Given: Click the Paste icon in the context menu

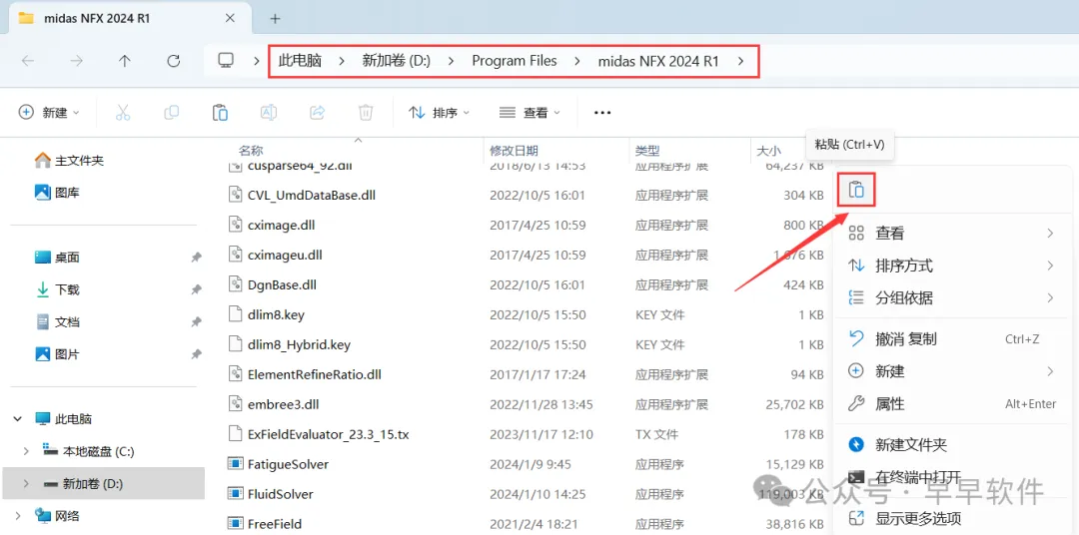Looking at the screenshot, I should pyautogui.click(x=856, y=190).
